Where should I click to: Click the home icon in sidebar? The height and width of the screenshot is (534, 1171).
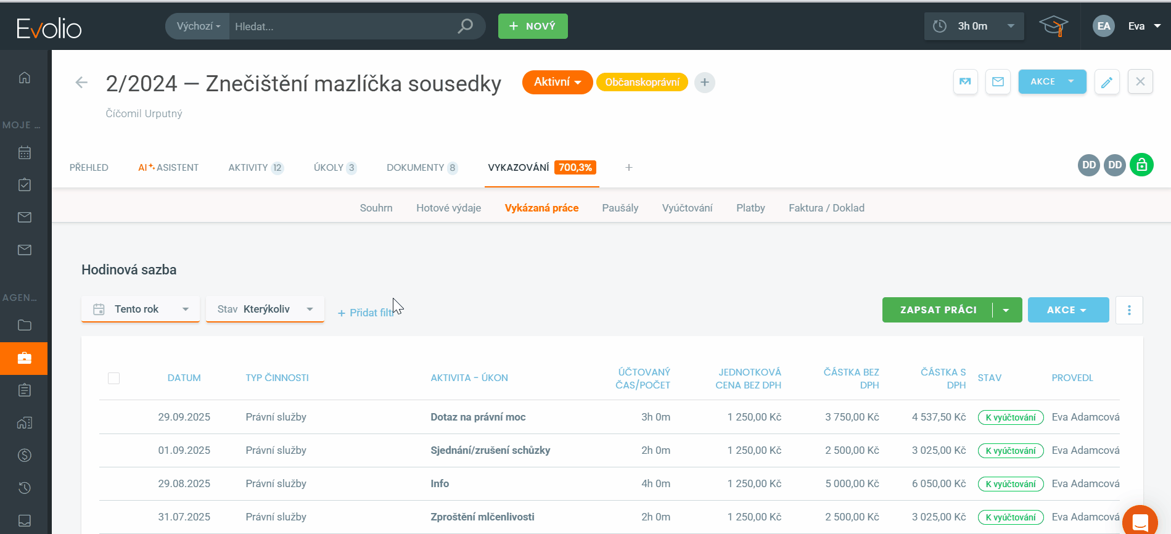point(25,78)
